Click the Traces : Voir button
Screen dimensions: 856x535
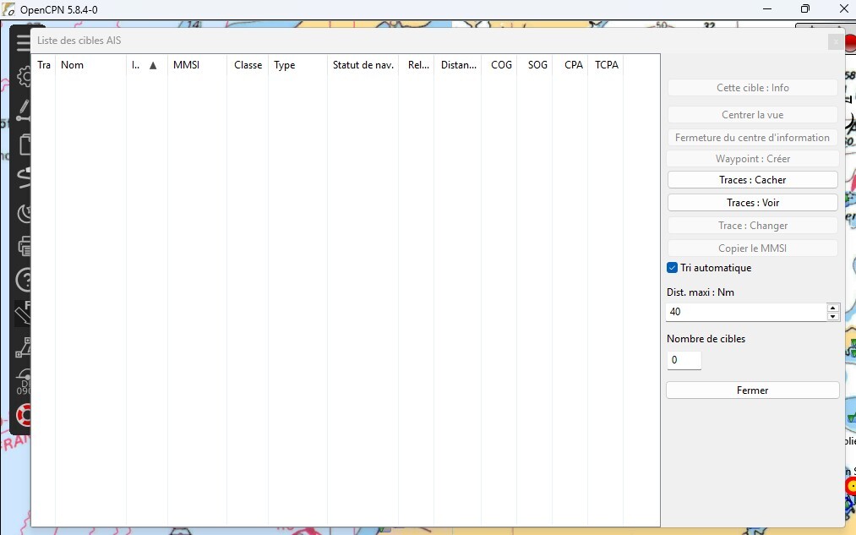(752, 203)
